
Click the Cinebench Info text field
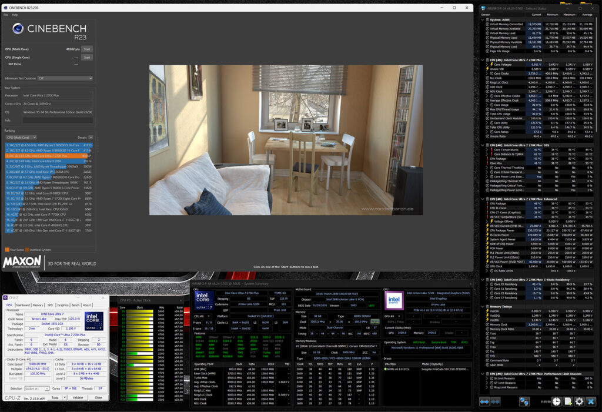(x=58, y=120)
